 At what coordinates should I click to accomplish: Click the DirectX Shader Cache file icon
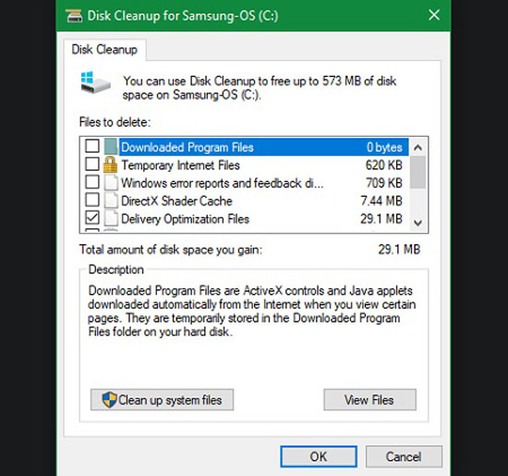pos(111,201)
